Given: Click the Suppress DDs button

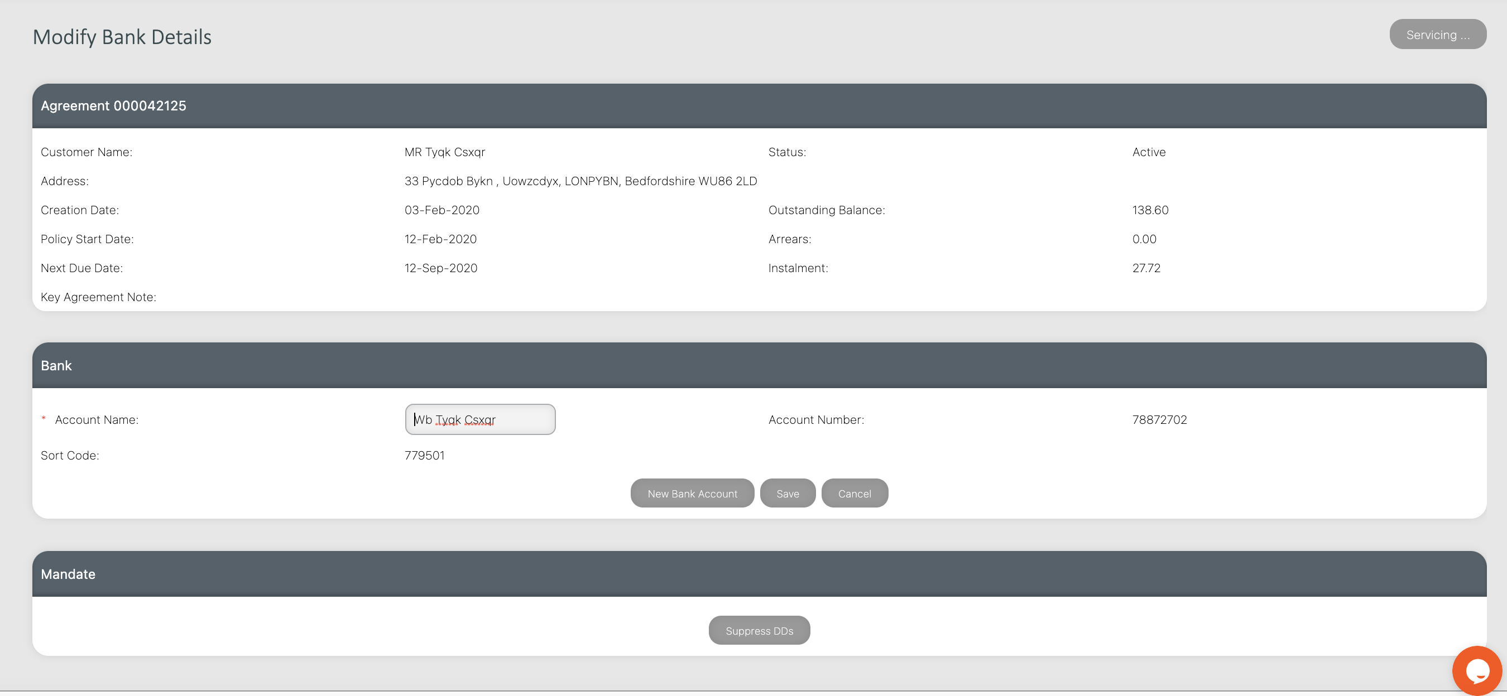Looking at the screenshot, I should [x=759, y=631].
